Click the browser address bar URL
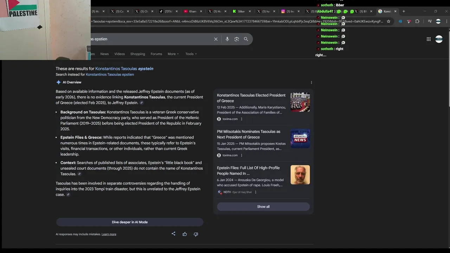This screenshot has height=253, width=450. [237, 21]
